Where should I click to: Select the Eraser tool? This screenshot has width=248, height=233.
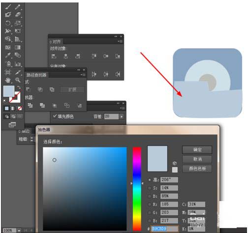click(x=18, y=15)
